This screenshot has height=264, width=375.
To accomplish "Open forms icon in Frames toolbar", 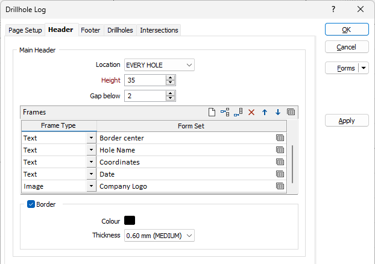I will [x=291, y=112].
